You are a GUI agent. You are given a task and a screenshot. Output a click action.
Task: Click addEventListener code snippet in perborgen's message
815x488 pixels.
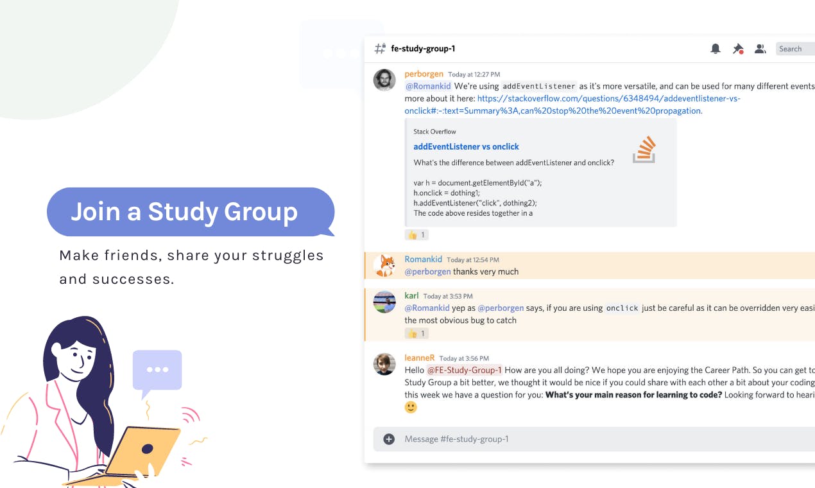click(538, 86)
